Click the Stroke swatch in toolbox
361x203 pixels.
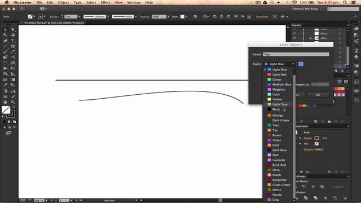(11, 114)
